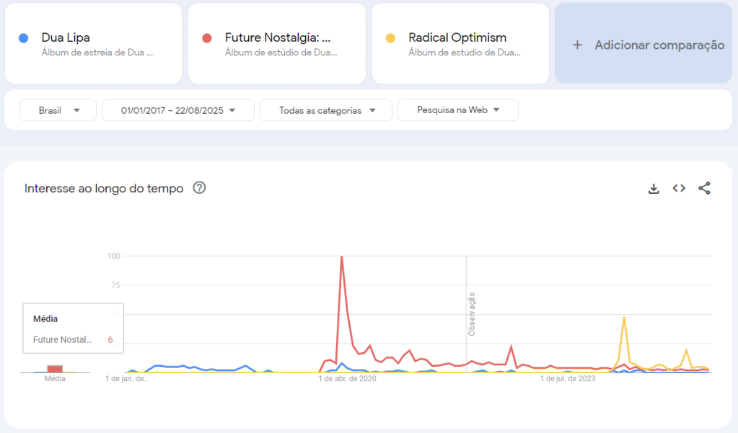Image resolution: width=738 pixels, height=433 pixels.
Task: Expand the Brasil region dropdown
Action: tap(58, 110)
